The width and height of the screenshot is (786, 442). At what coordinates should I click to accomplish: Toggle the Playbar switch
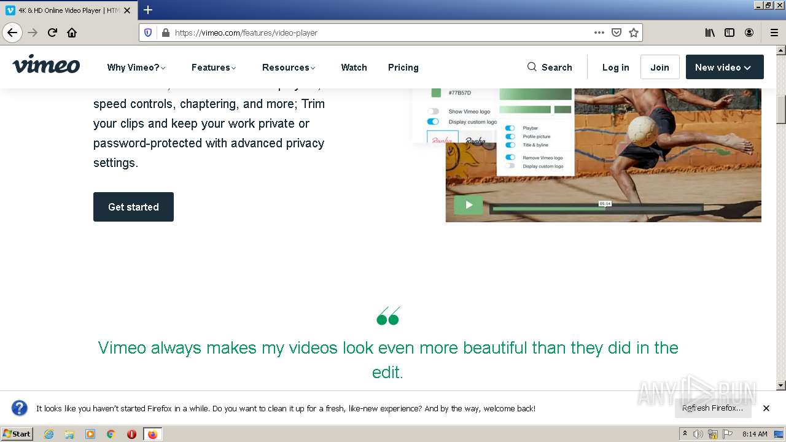(510, 128)
